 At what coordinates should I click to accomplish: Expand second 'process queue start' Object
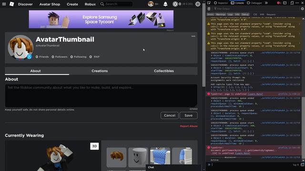click(212, 68)
